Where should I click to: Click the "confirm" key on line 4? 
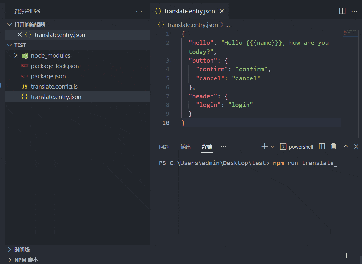point(212,69)
